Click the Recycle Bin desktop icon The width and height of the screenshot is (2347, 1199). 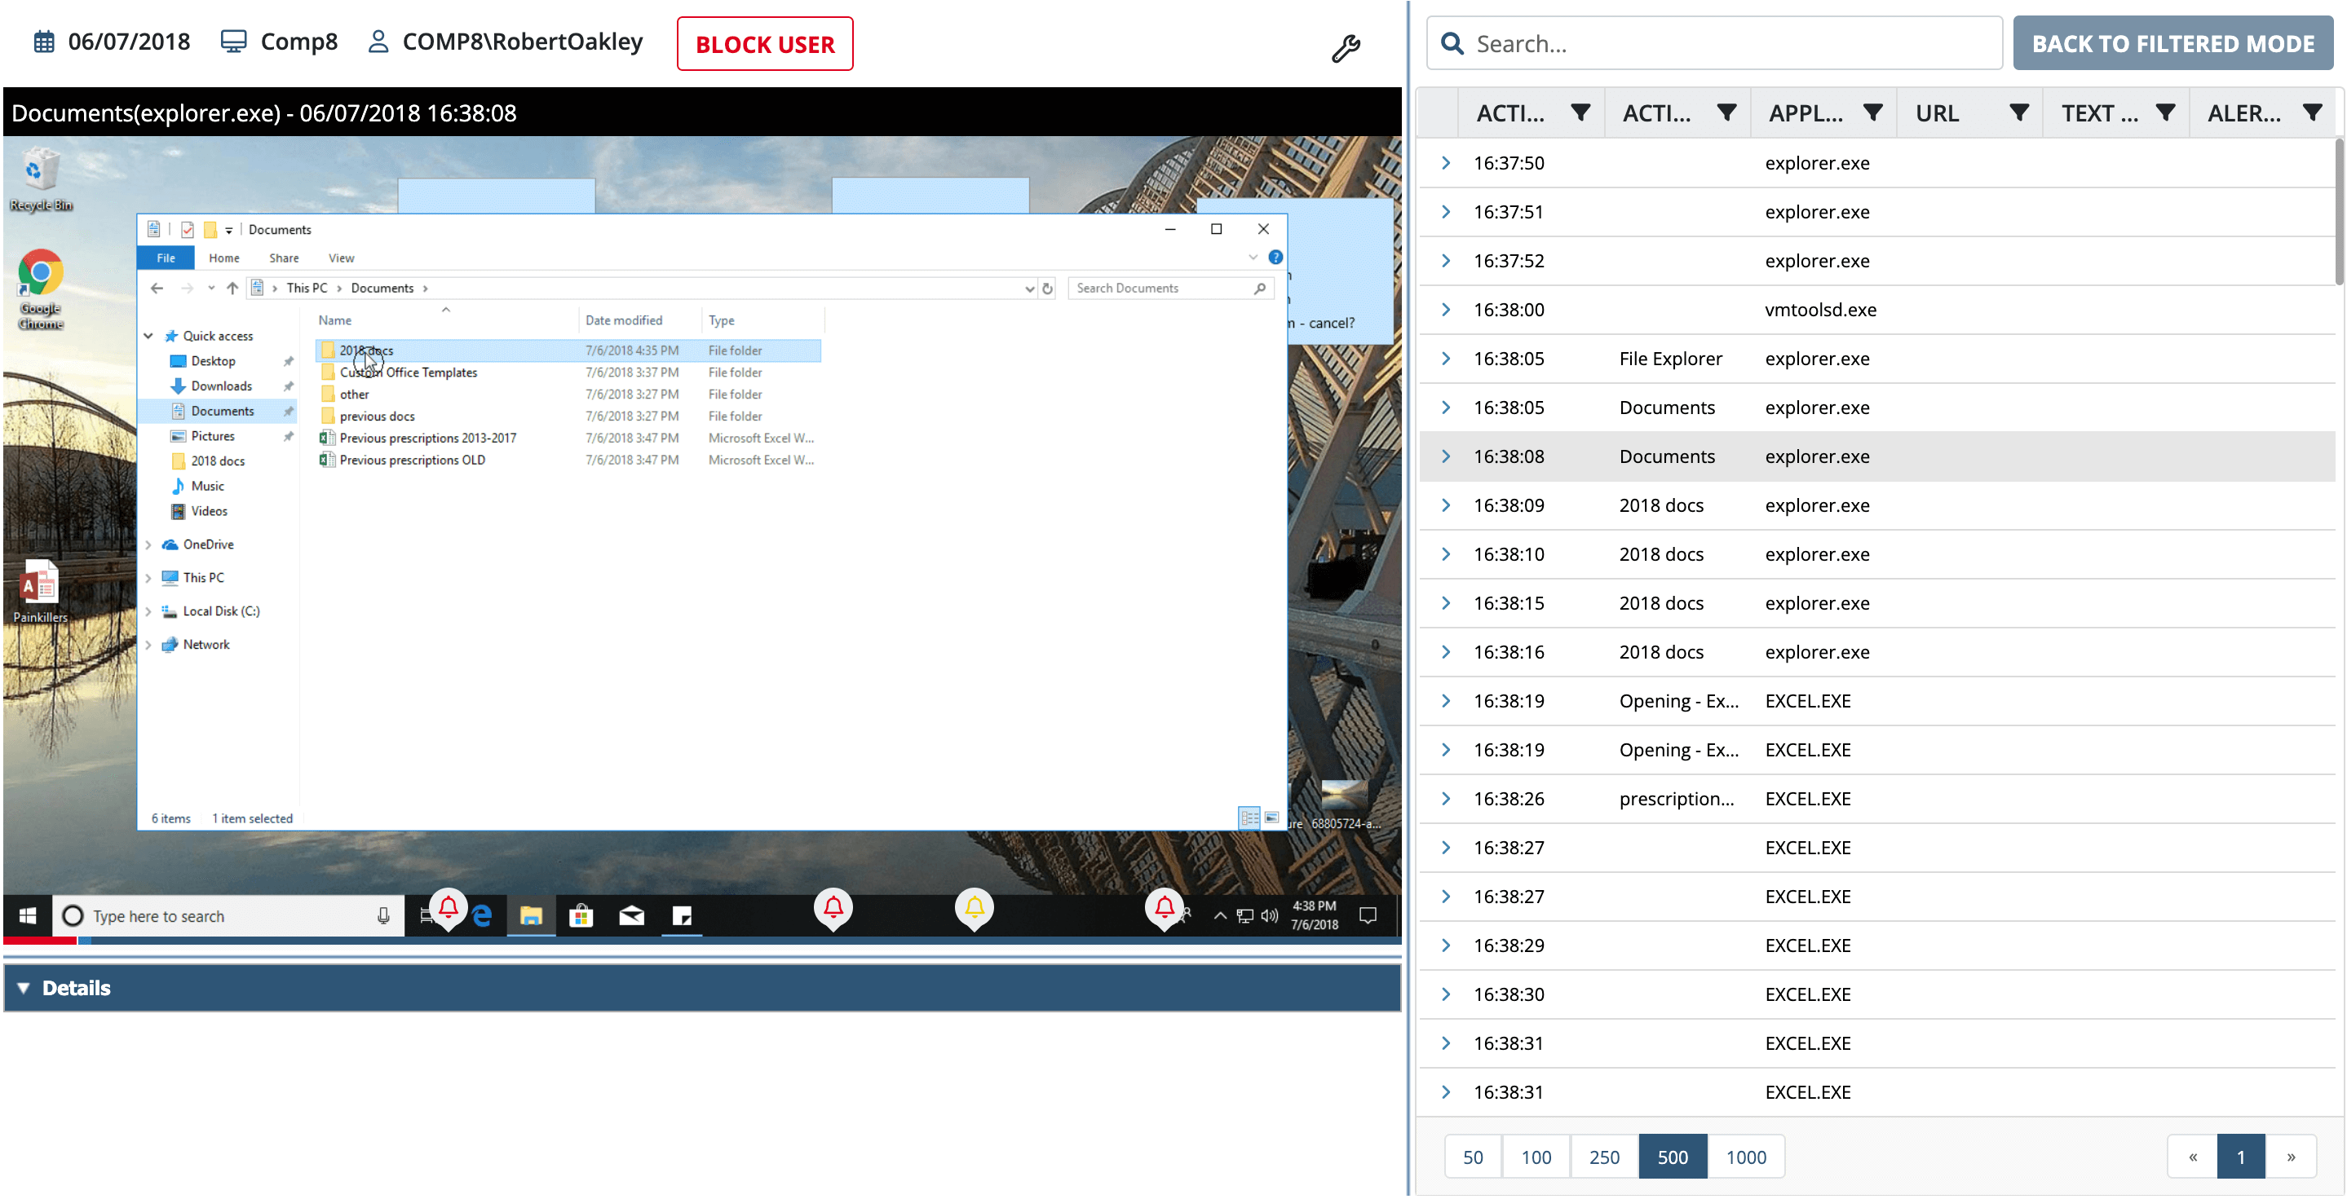(41, 180)
